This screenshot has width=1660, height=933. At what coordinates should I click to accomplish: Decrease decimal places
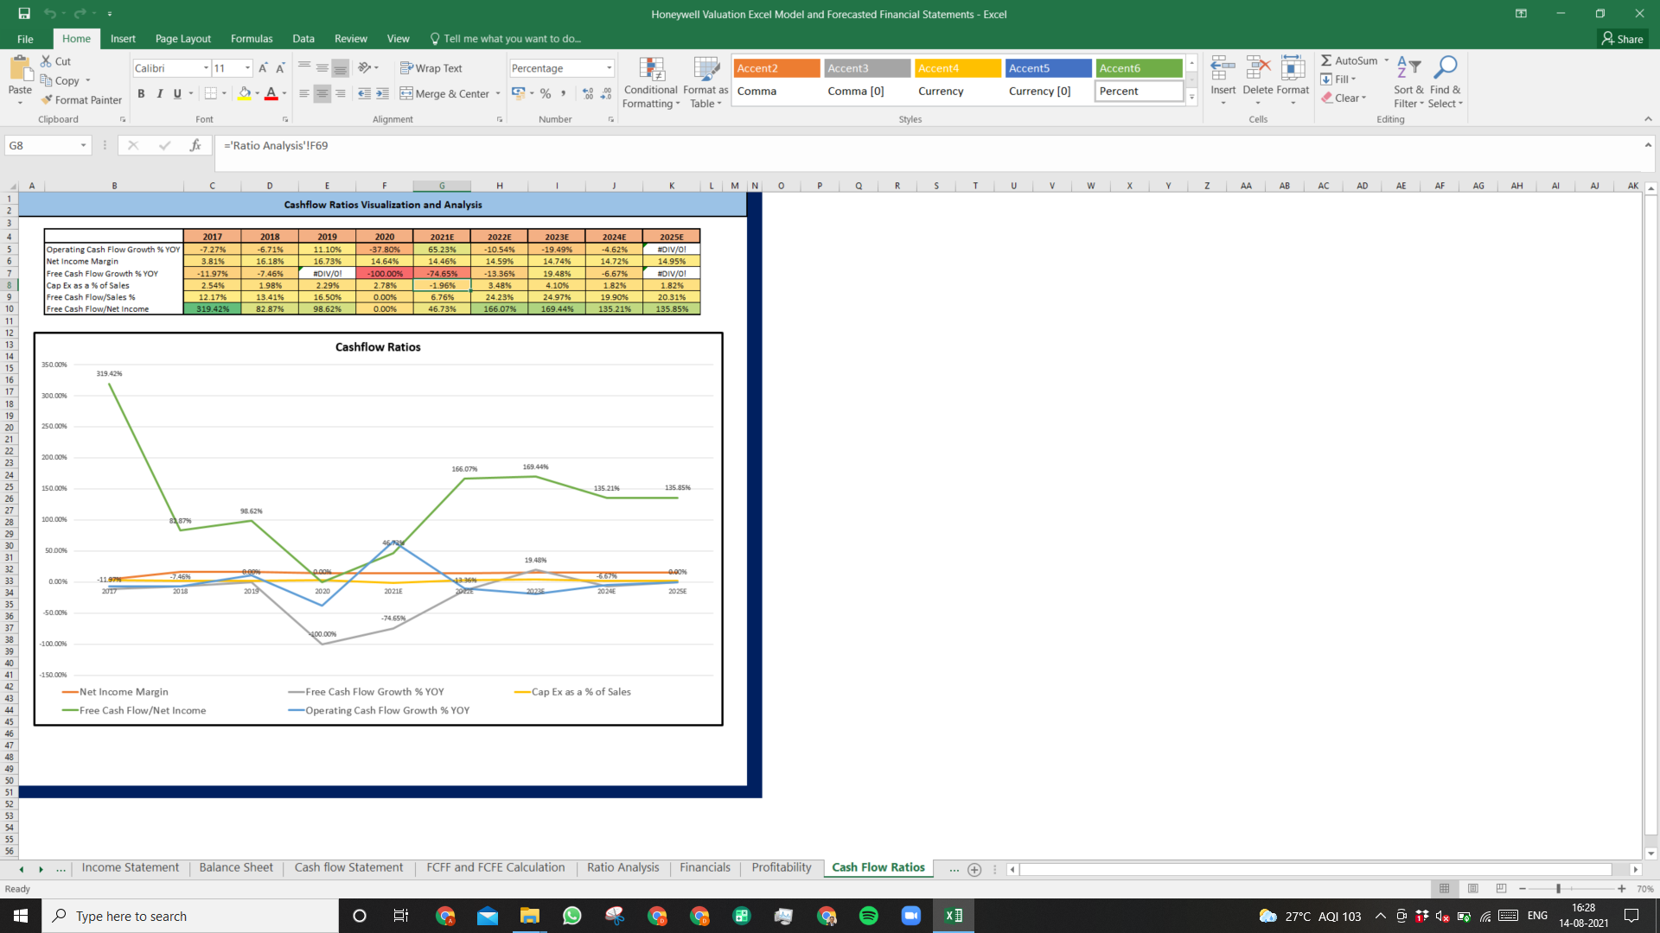coord(606,93)
